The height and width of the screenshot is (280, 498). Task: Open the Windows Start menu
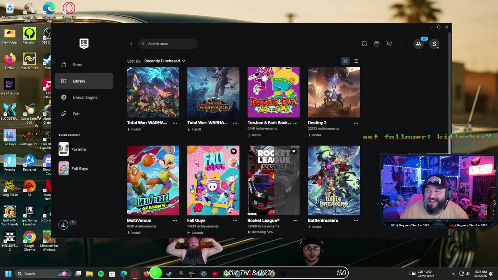coord(8,274)
